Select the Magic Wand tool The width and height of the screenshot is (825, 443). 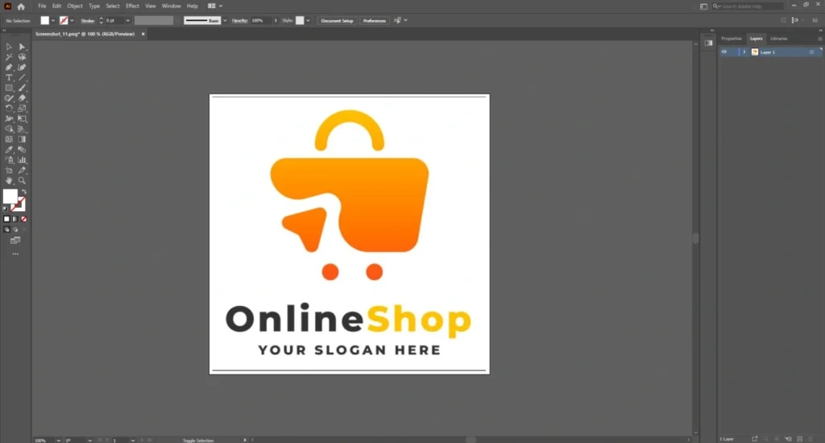click(x=9, y=57)
